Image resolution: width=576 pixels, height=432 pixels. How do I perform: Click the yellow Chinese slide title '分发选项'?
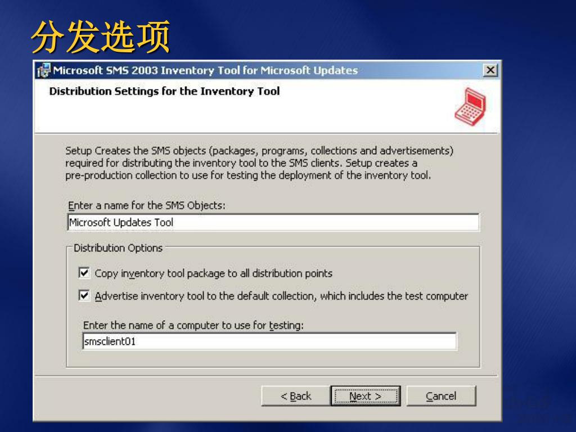(x=101, y=37)
